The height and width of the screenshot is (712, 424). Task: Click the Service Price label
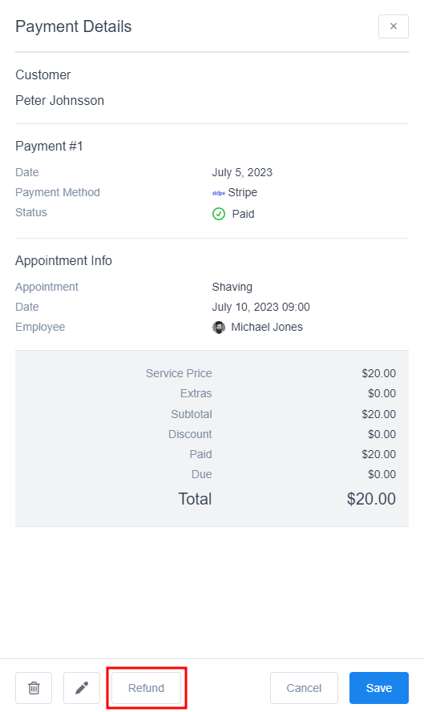[179, 373]
